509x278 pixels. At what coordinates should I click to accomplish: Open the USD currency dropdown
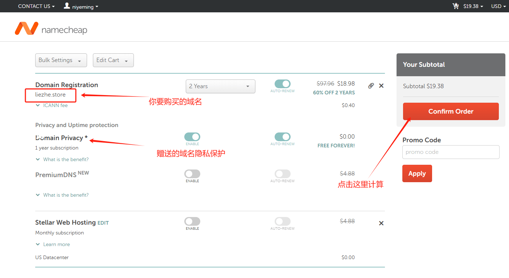pos(498,6)
